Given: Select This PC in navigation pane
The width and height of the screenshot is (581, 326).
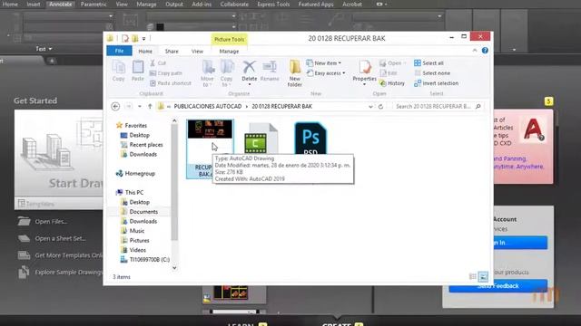Looking at the screenshot, I should coord(130,193).
